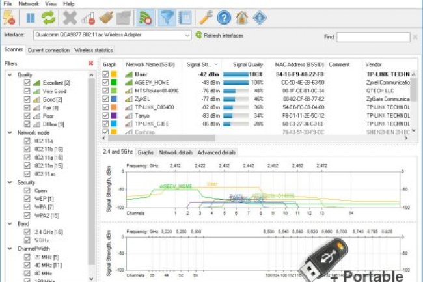The height and width of the screenshot is (282, 423).
Task: Click into the Find search field
Action: click(x=374, y=37)
